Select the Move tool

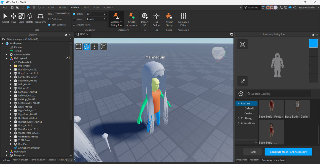point(14,18)
